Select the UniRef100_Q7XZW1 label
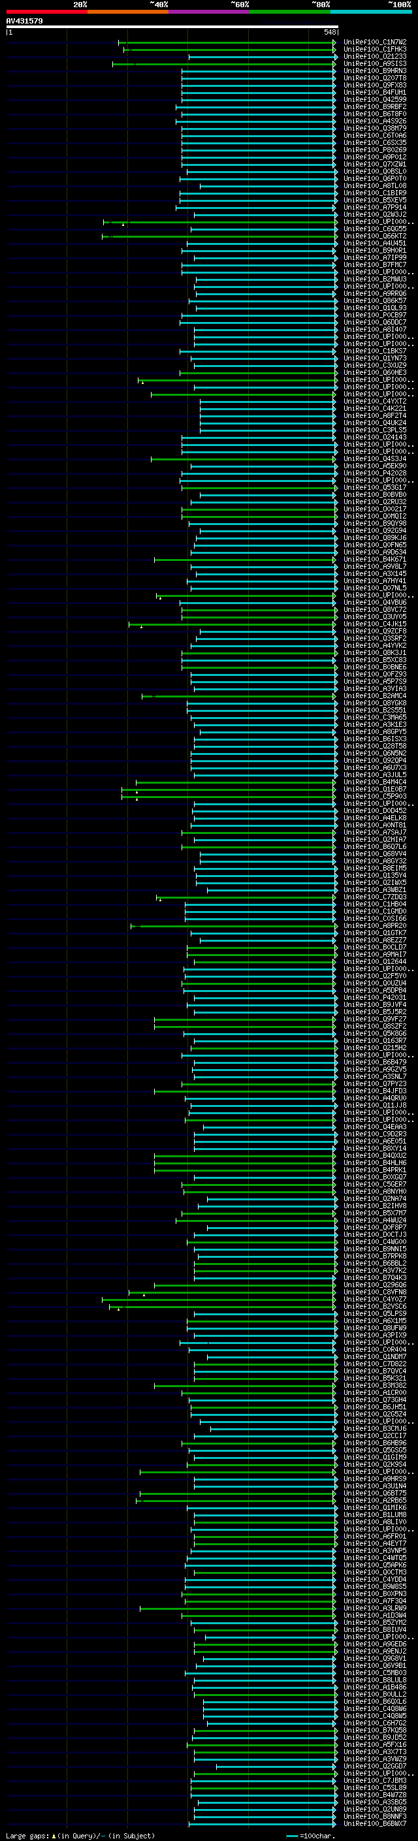This screenshot has width=418, height=1841. tap(374, 164)
